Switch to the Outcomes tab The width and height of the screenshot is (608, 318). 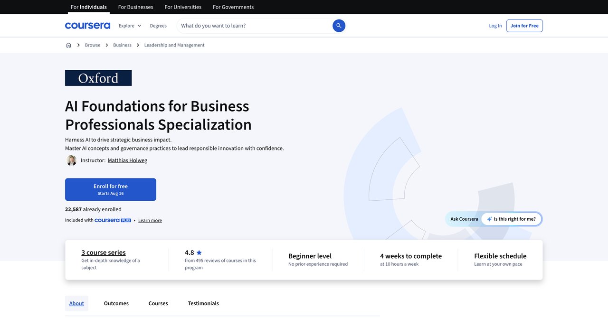116,303
